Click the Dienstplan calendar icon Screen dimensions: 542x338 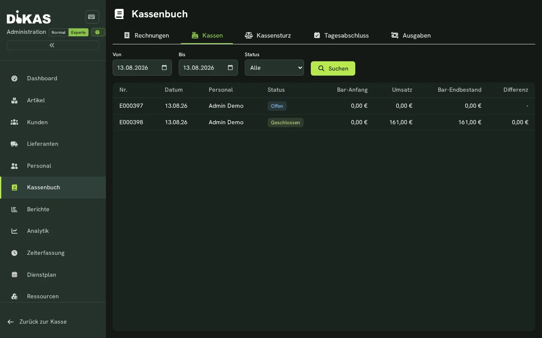coord(14,275)
